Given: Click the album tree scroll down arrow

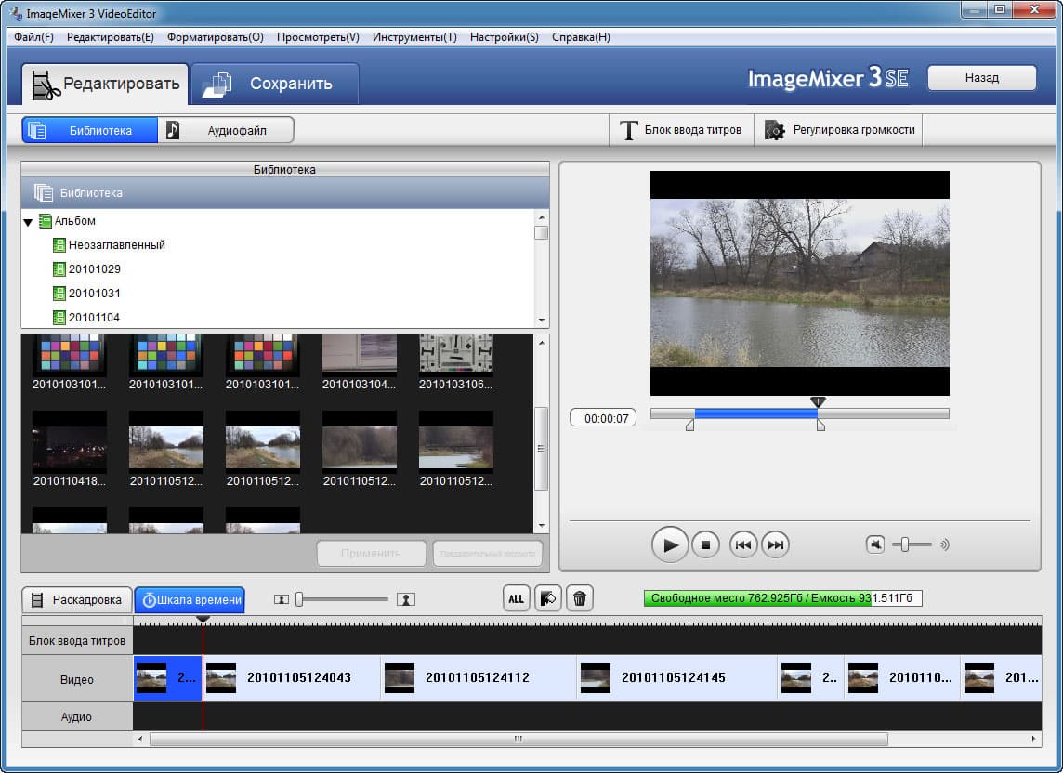Looking at the screenshot, I should [x=541, y=320].
